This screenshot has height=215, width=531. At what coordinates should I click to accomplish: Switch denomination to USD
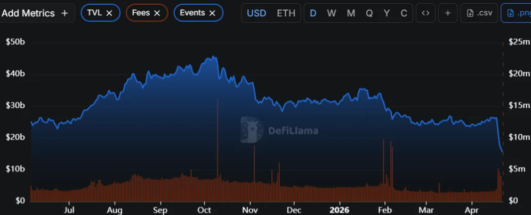point(256,13)
